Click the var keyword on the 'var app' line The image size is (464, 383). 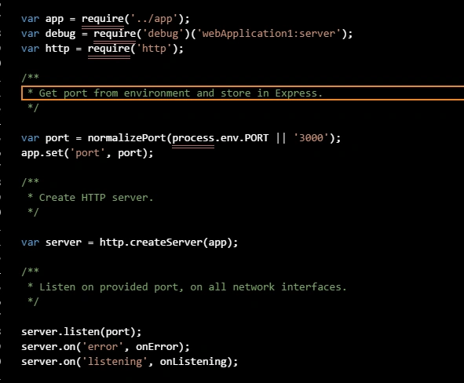(30, 19)
